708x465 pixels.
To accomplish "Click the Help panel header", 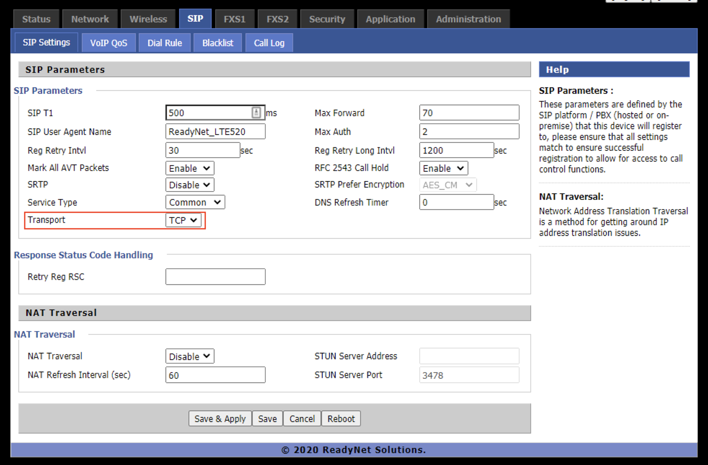I will click(x=614, y=69).
